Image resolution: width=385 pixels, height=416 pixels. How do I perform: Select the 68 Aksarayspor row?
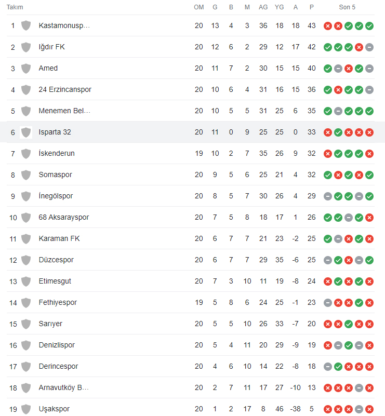pyautogui.click(x=191, y=217)
